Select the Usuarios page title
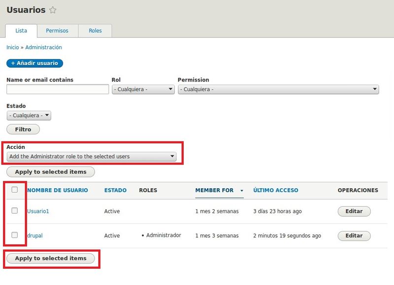 26,10
